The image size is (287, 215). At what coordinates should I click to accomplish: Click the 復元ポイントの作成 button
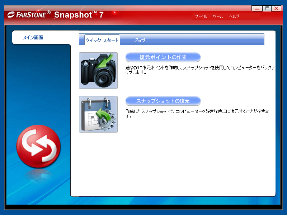click(163, 57)
